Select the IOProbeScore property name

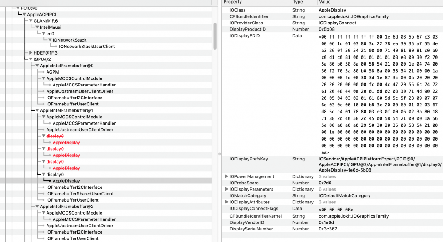click(244, 183)
